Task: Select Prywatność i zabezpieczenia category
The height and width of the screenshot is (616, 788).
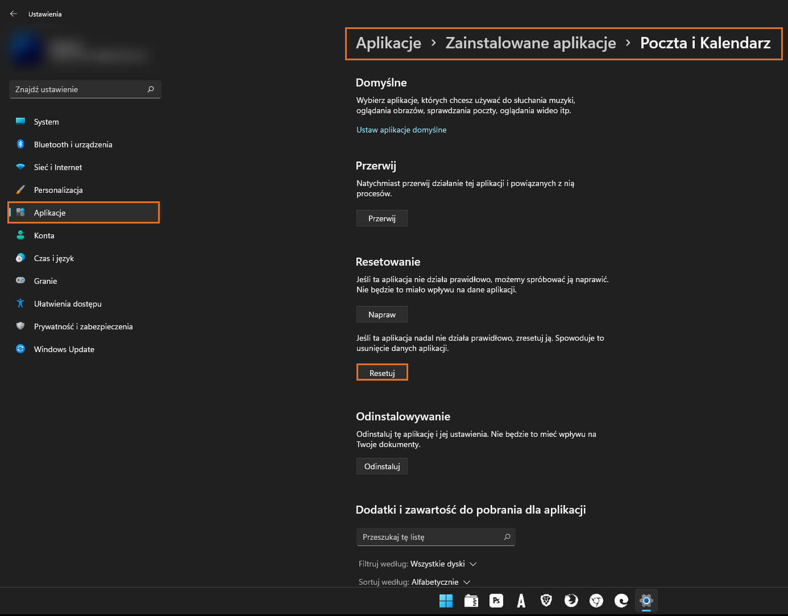Action: click(85, 326)
